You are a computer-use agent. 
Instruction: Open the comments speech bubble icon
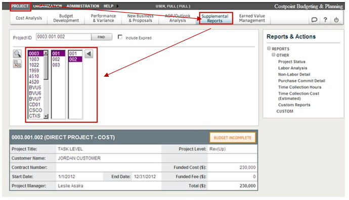(x=314, y=20)
